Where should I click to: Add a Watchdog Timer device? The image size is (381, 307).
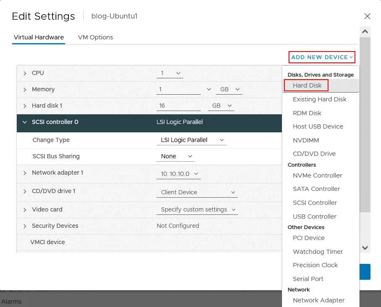318,252
